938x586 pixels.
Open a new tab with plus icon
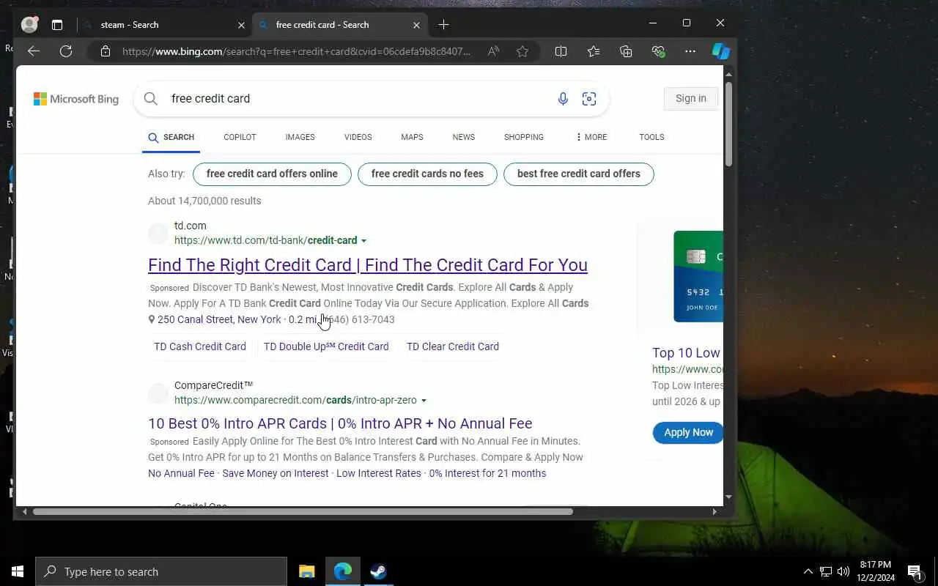click(443, 25)
